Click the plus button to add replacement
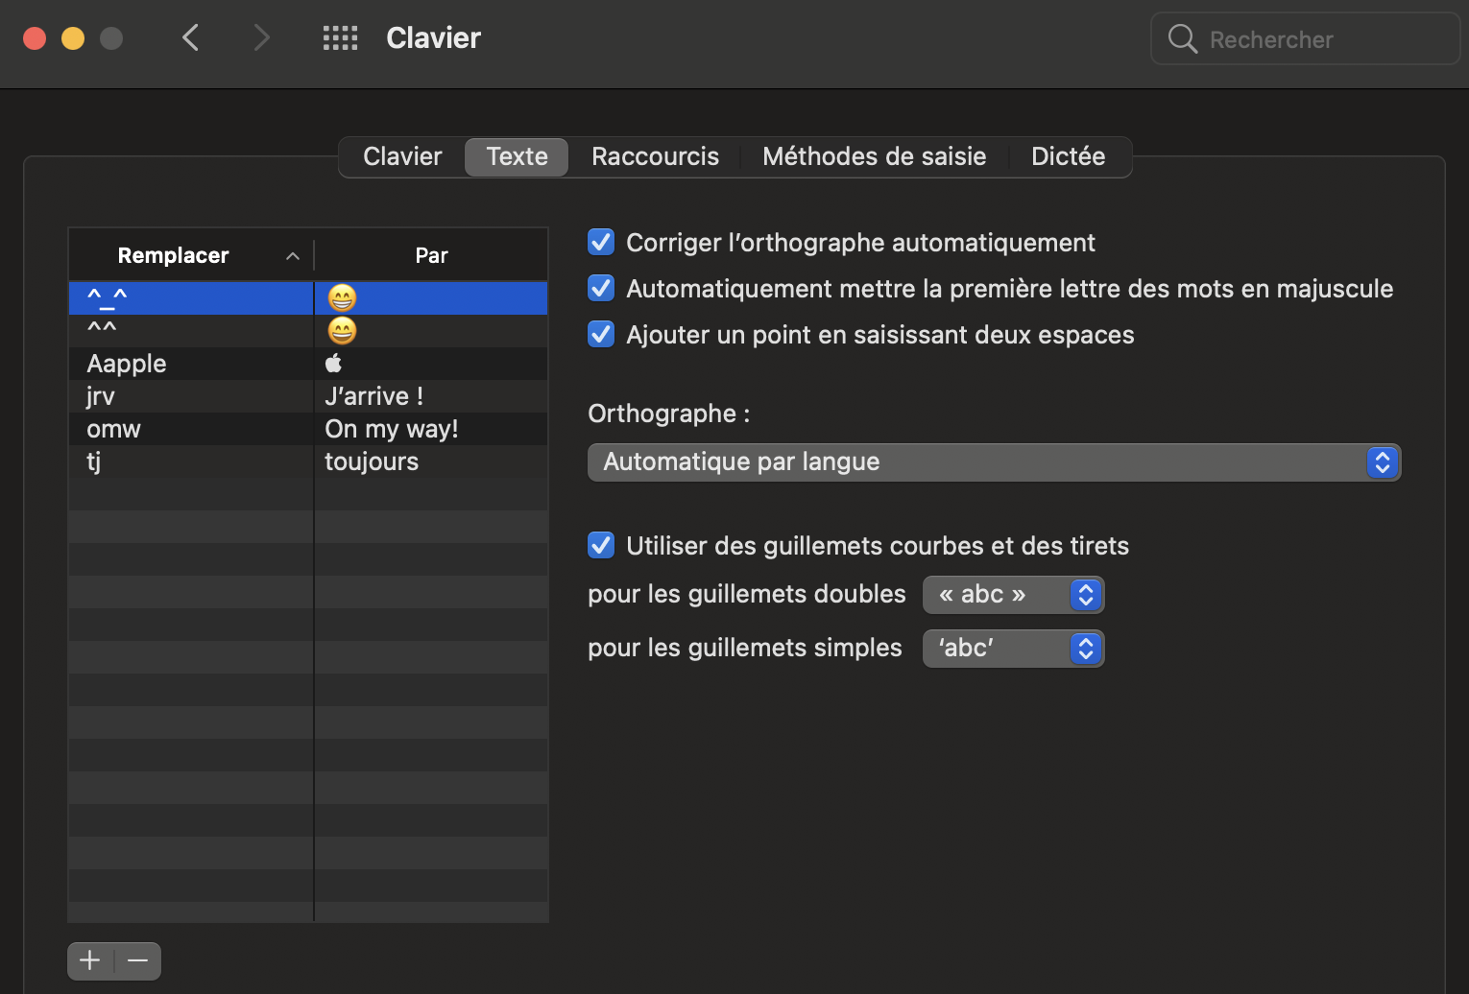 (x=90, y=960)
